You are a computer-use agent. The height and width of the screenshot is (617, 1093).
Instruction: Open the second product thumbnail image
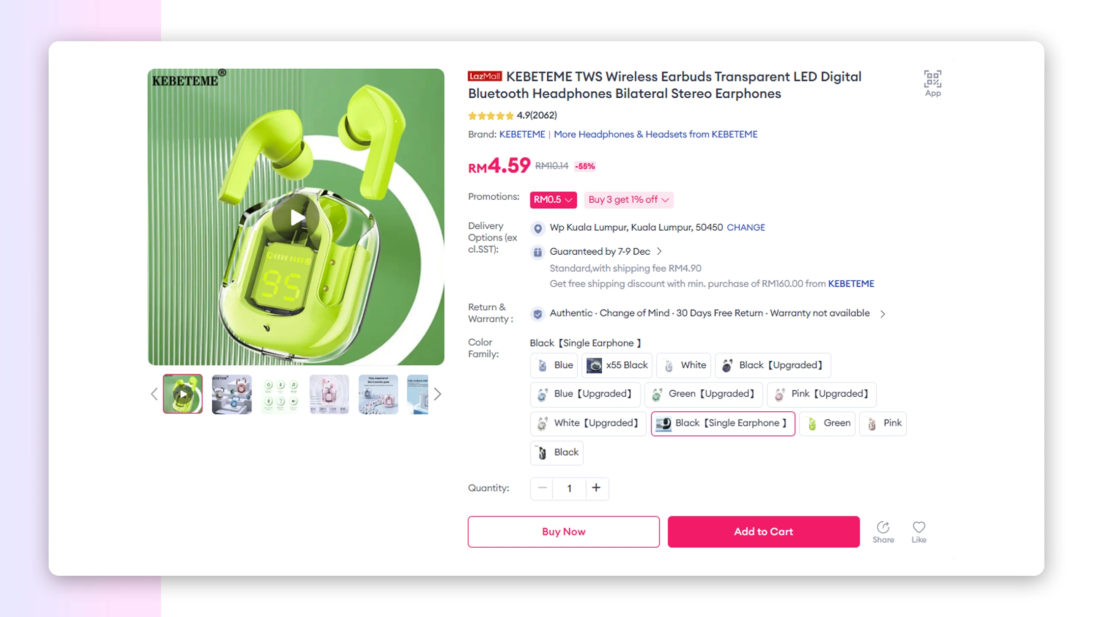click(x=231, y=394)
